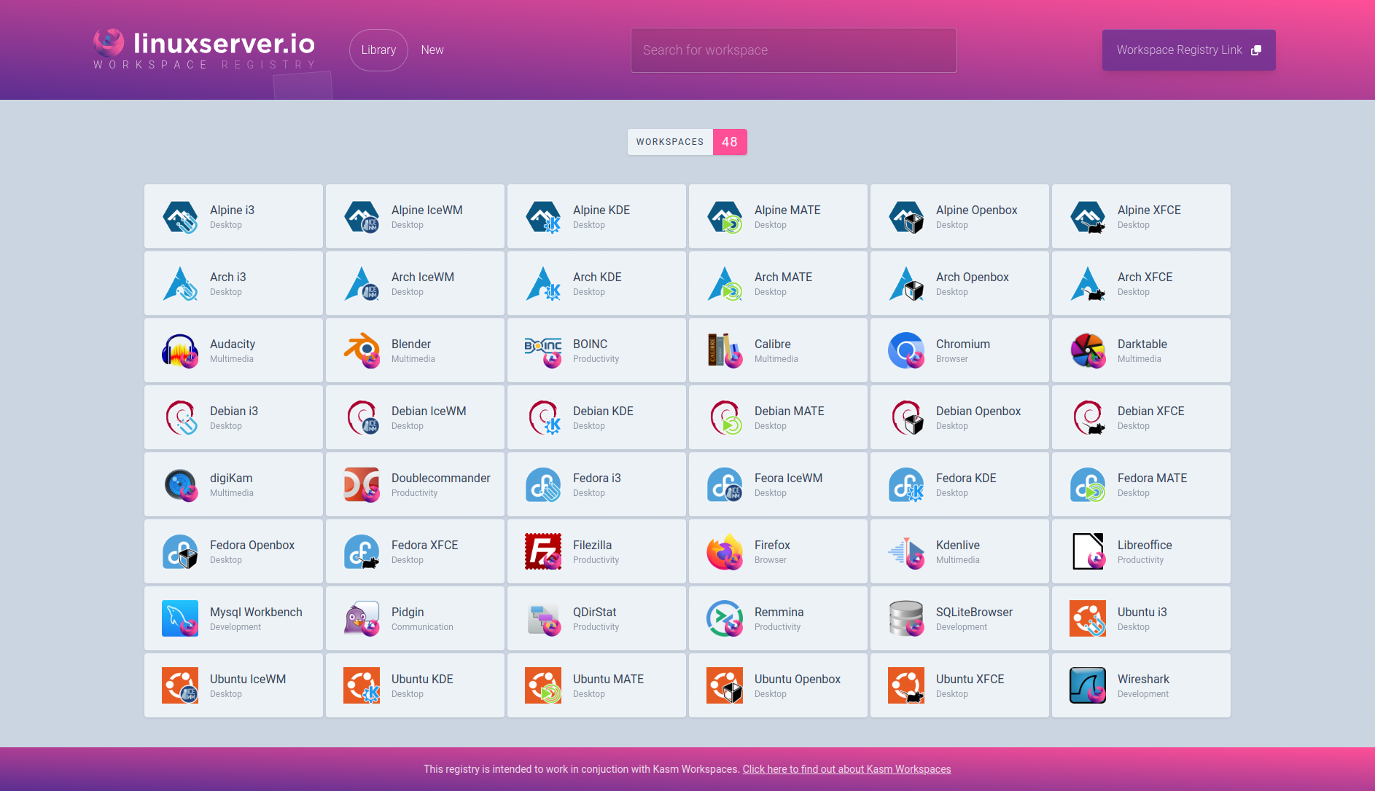
Task: Focus the Search for workspace field
Action: coord(793,50)
